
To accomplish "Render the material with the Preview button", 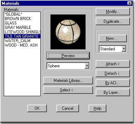I will [x=68, y=56].
